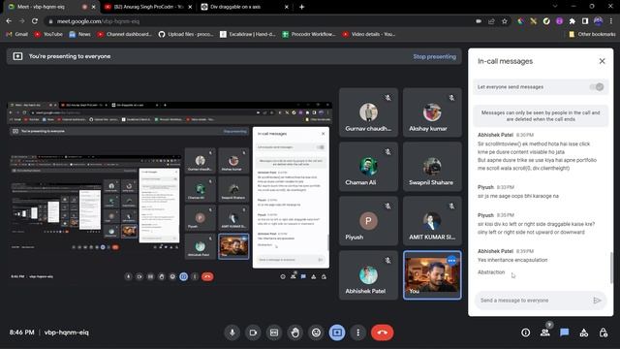620x349 pixels.
Task: Open host controls lock icon
Action: tap(603, 333)
